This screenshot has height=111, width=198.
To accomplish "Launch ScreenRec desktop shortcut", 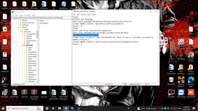I will (x=171, y=93).
